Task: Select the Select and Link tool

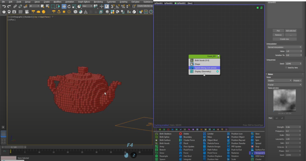Action: coord(15,7)
